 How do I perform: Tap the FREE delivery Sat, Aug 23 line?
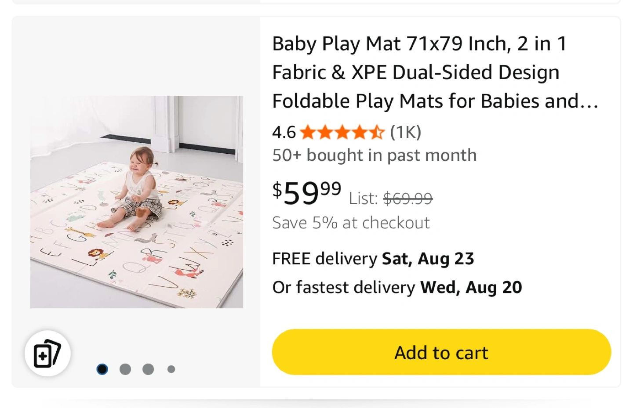coord(373,259)
